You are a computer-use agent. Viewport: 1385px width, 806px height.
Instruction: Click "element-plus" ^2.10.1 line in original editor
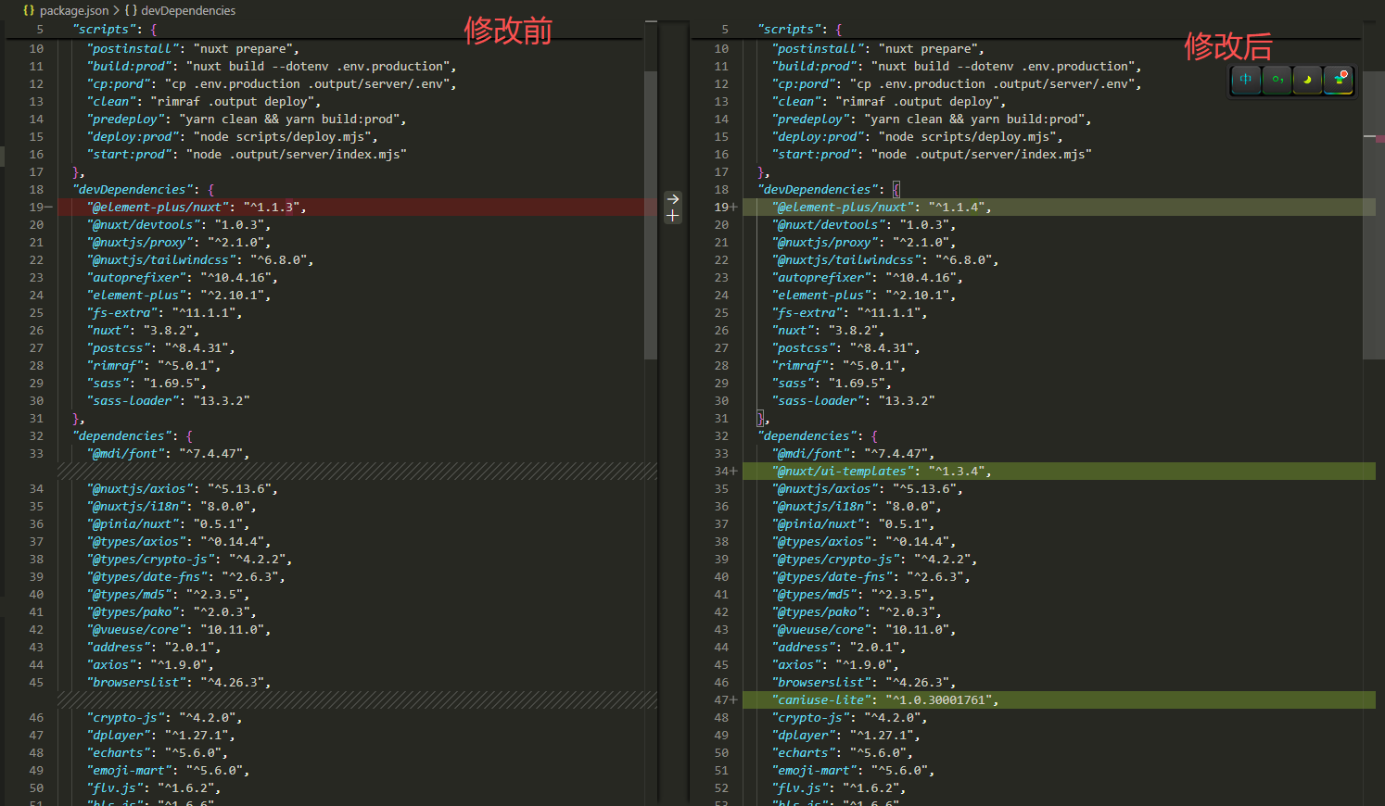(x=179, y=296)
